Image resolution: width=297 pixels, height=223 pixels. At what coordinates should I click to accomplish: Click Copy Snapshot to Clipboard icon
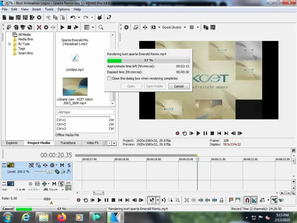click(206, 27)
